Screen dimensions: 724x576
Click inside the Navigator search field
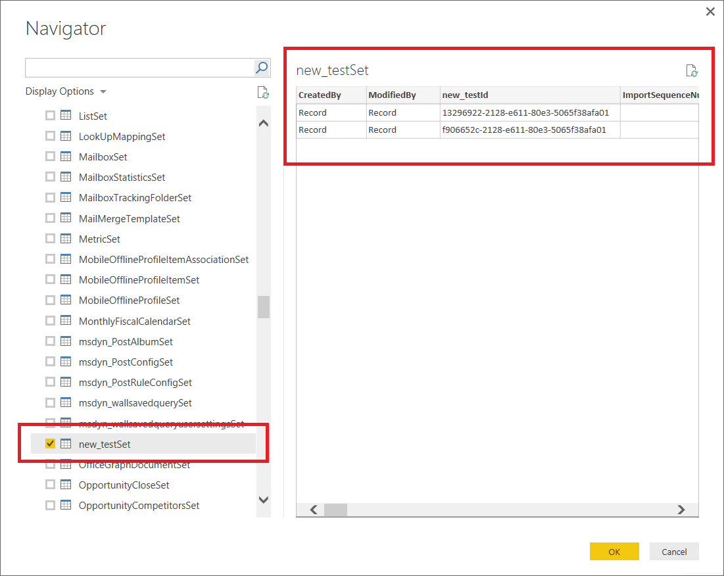pos(139,68)
